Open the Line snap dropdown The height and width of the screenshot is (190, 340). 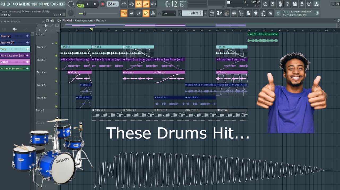[x=169, y=13]
